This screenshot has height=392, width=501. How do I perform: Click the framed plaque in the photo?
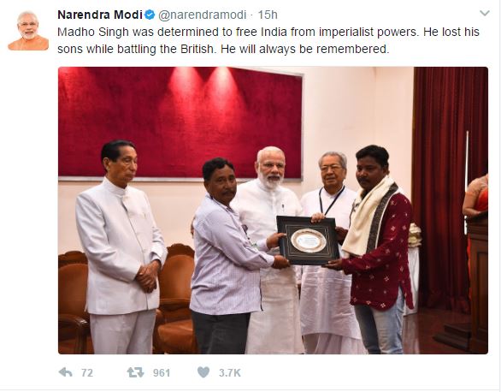[x=308, y=241]
